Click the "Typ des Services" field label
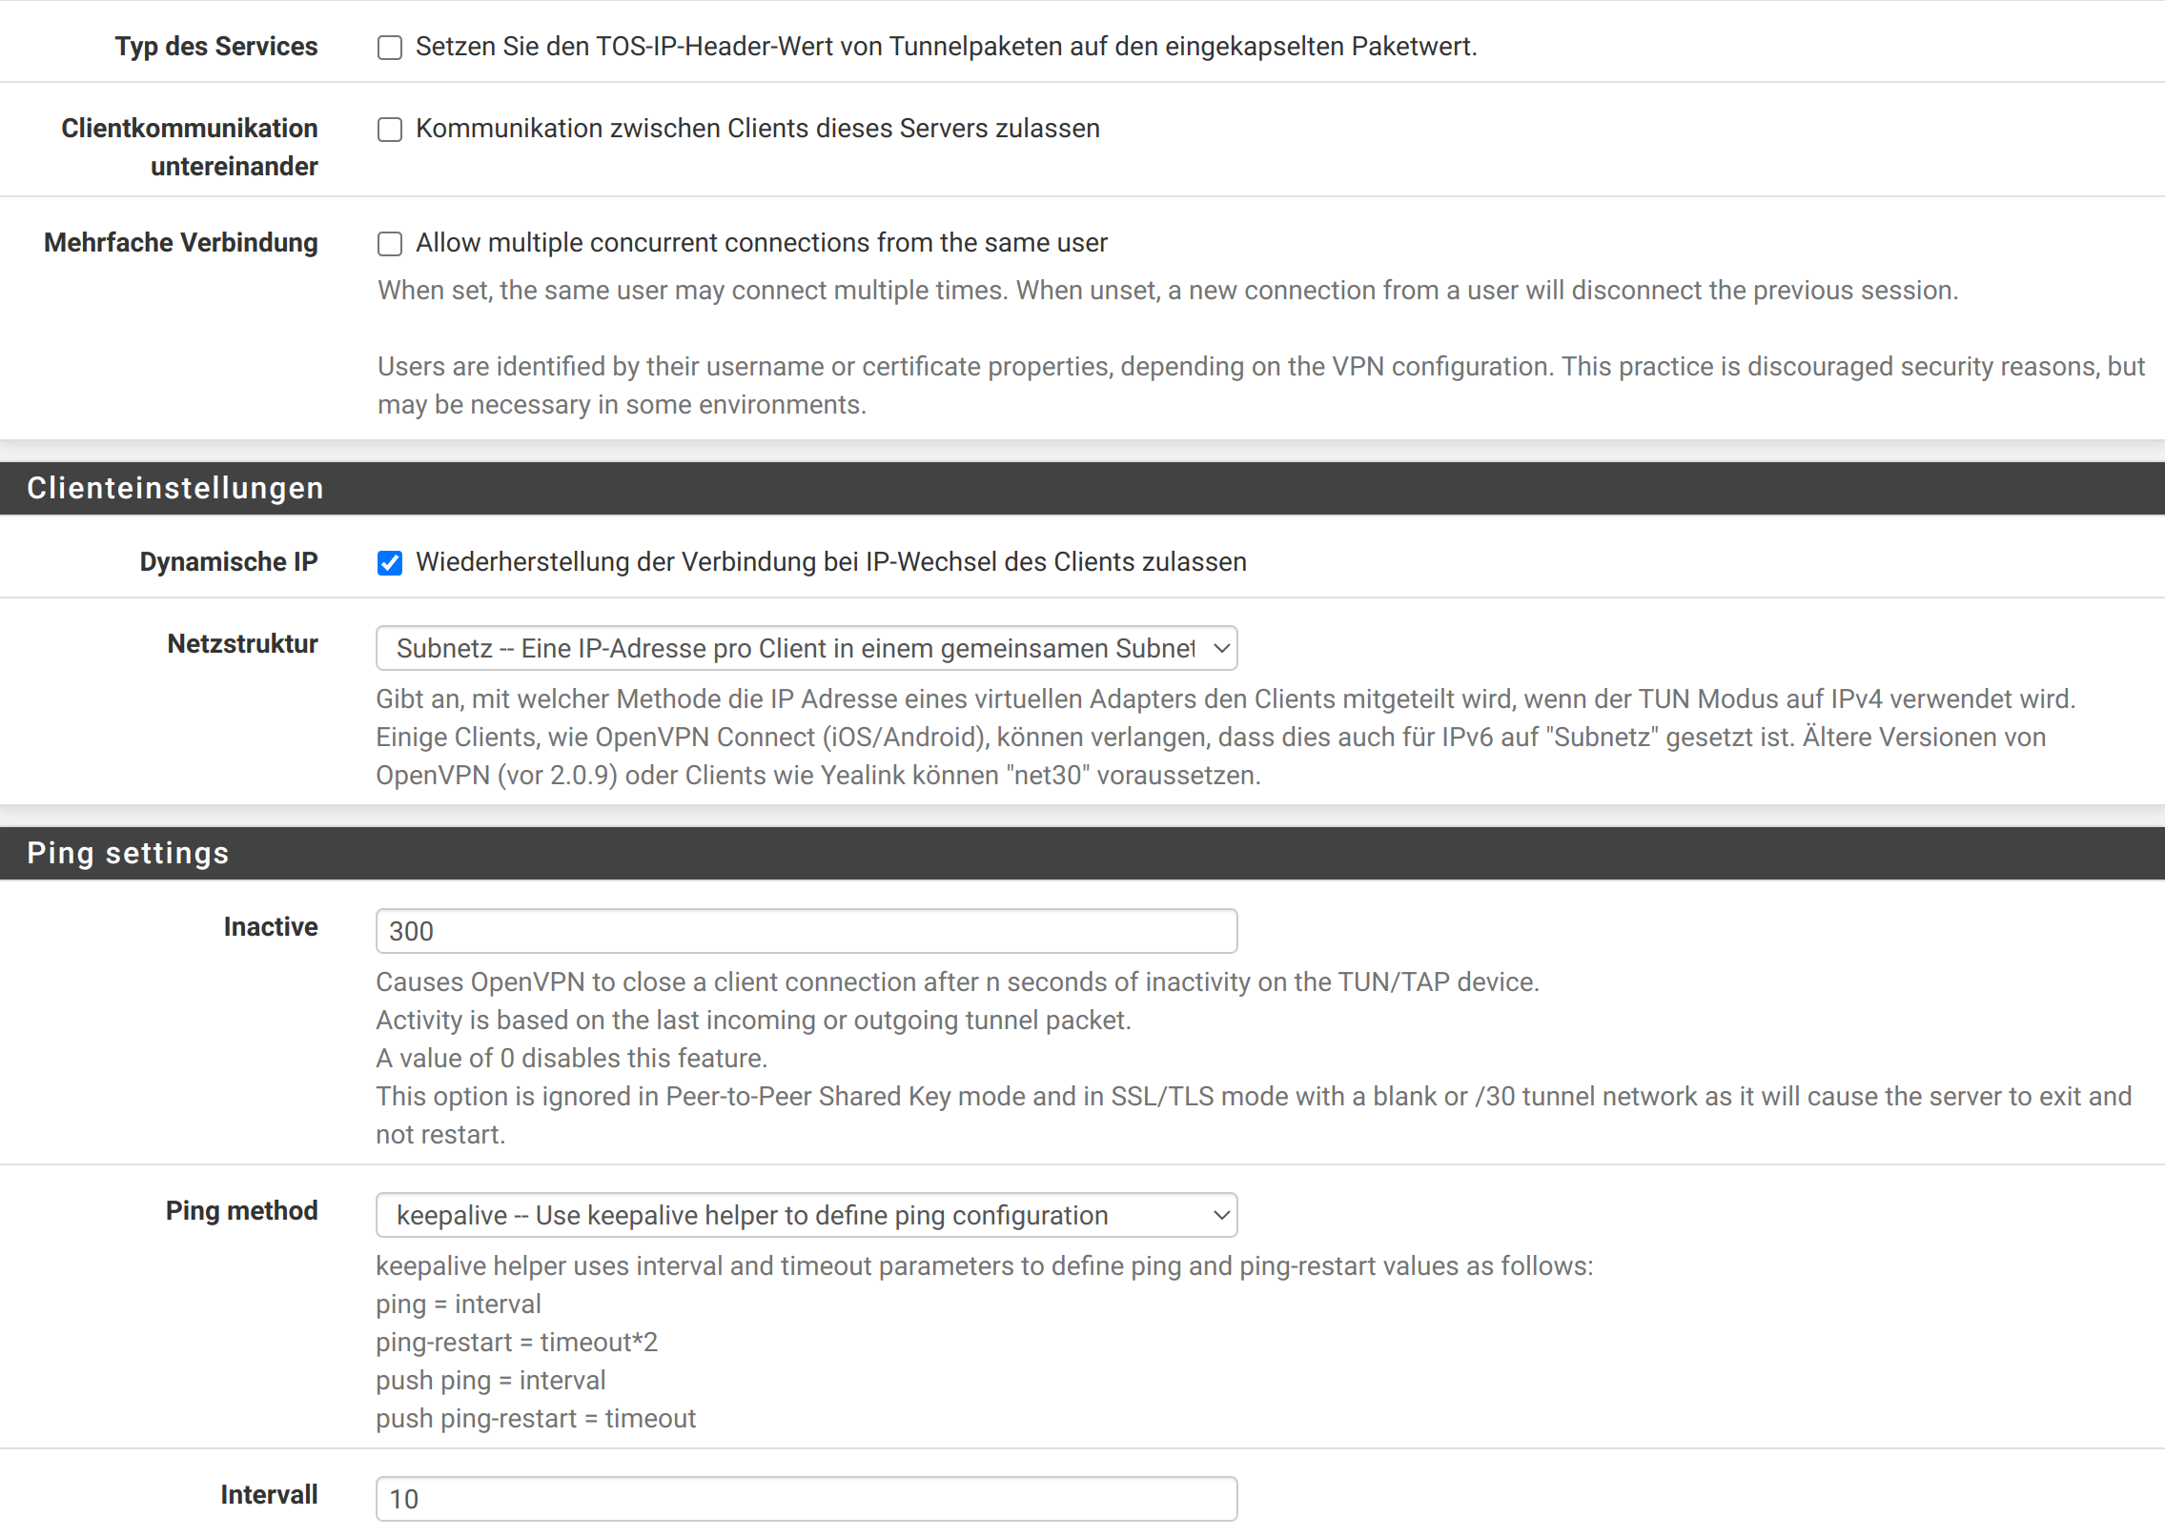 point(216,47)
